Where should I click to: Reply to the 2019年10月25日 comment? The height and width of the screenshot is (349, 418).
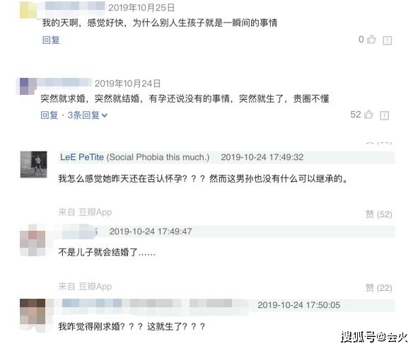pos(51,40)
